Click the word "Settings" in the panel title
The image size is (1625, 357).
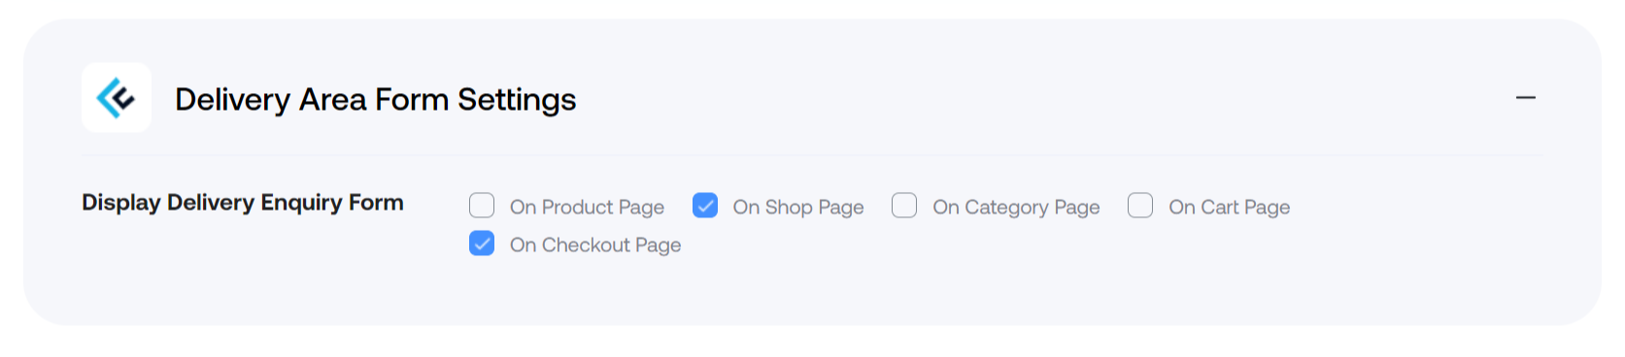(x=517, y=100)
